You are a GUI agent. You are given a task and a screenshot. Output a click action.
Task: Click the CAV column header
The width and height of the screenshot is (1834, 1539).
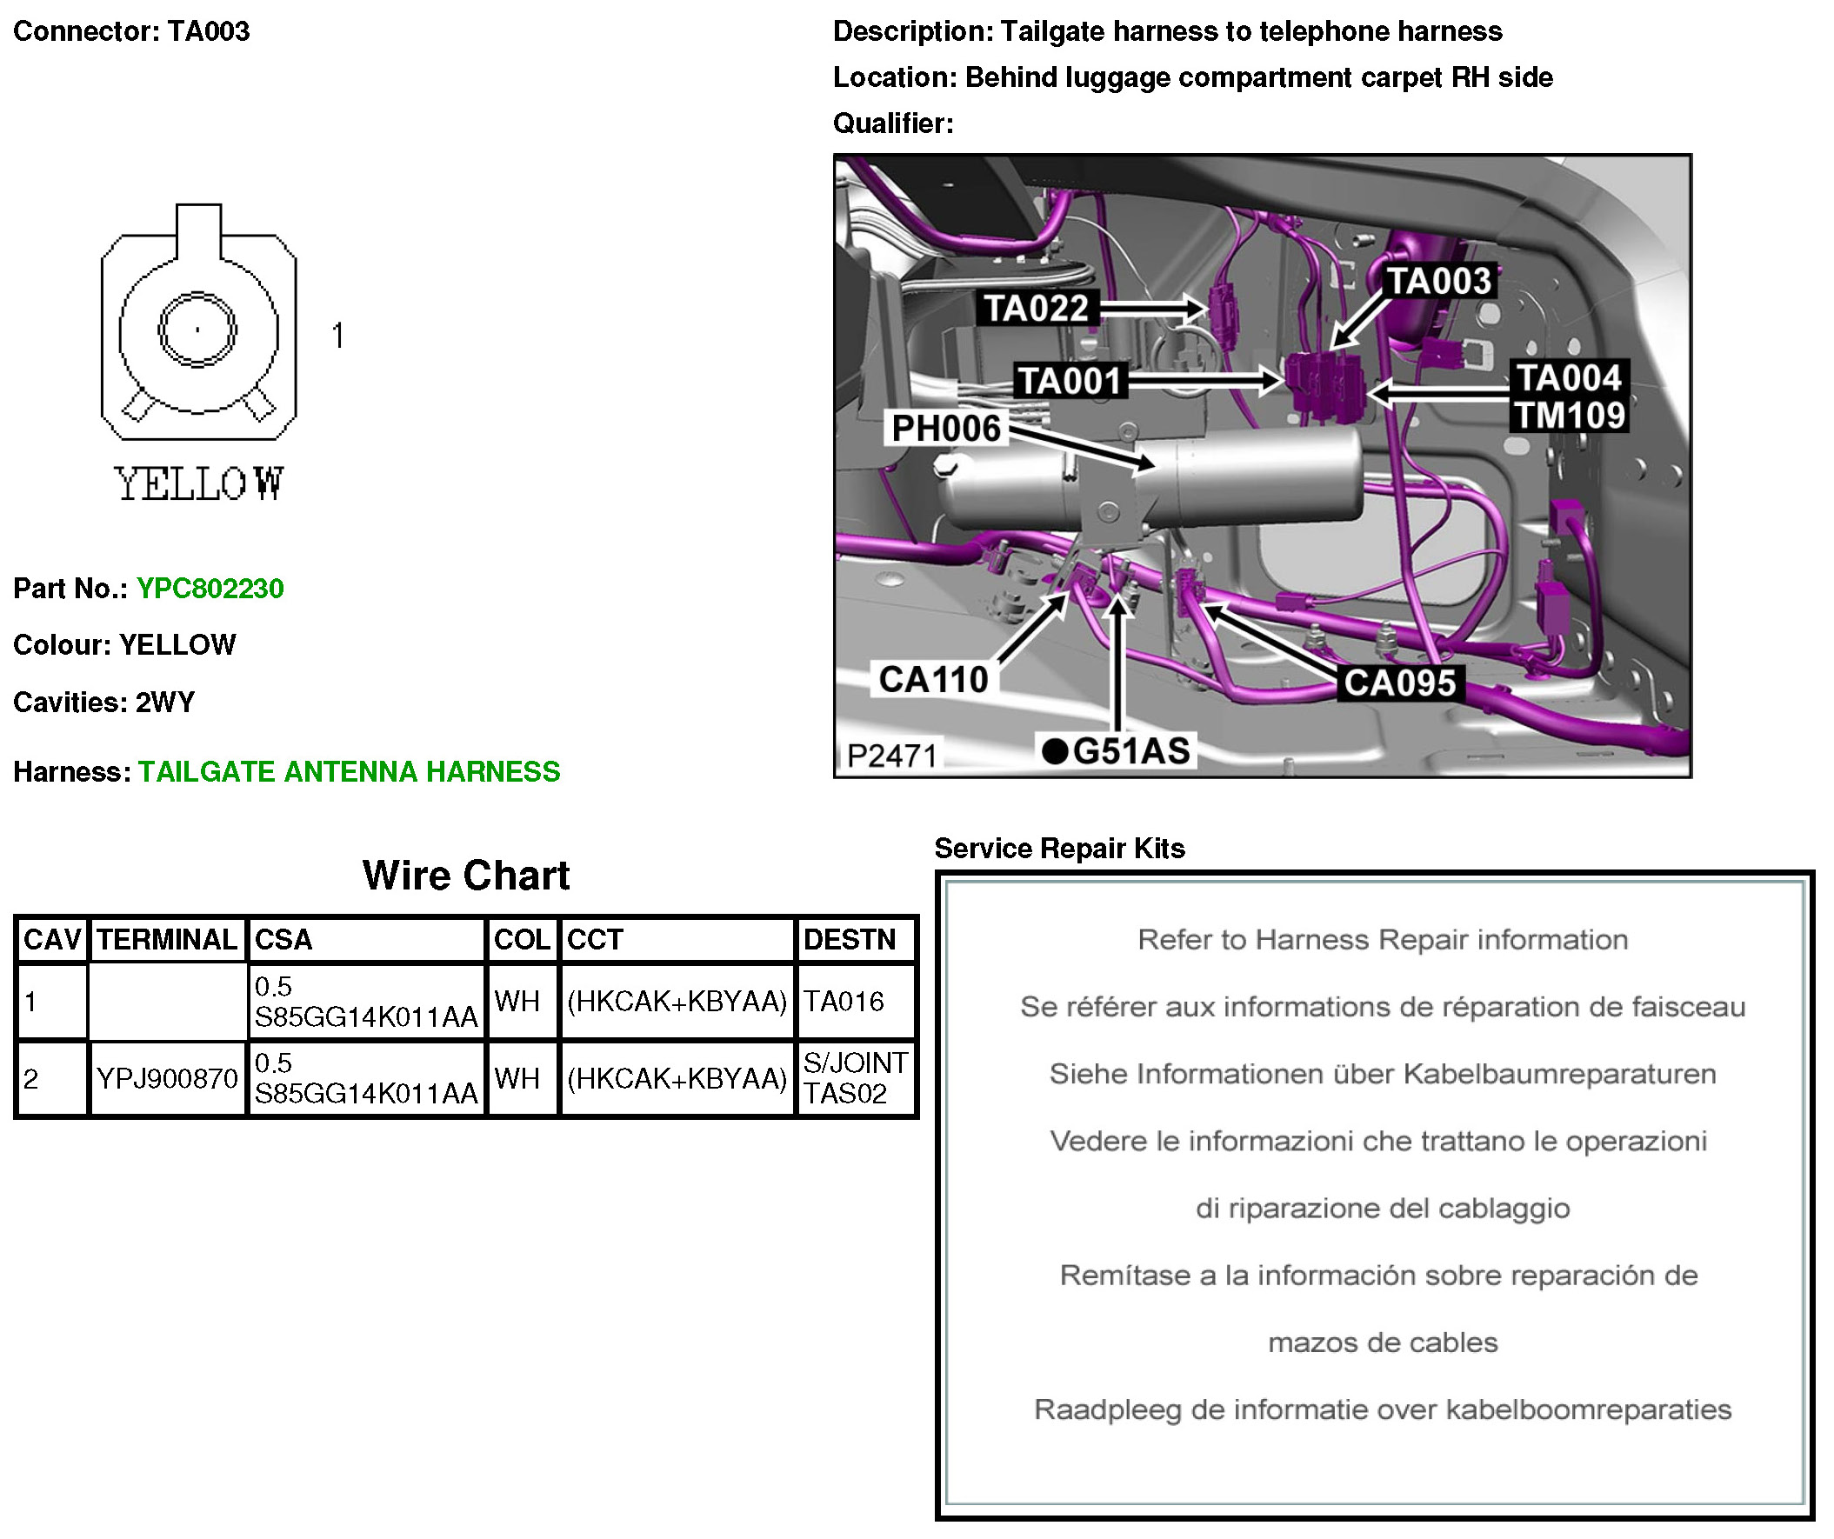pos(51,940)
